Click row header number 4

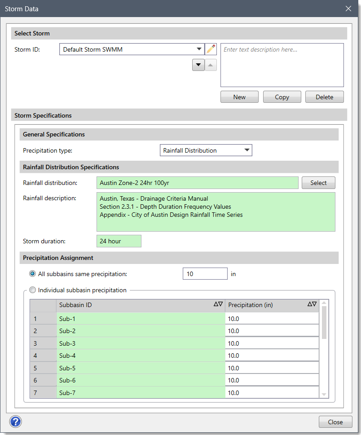click(x=43, y=356)
